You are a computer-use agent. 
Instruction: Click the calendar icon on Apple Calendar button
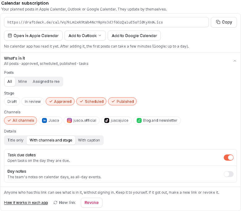(x=10, y=36)
